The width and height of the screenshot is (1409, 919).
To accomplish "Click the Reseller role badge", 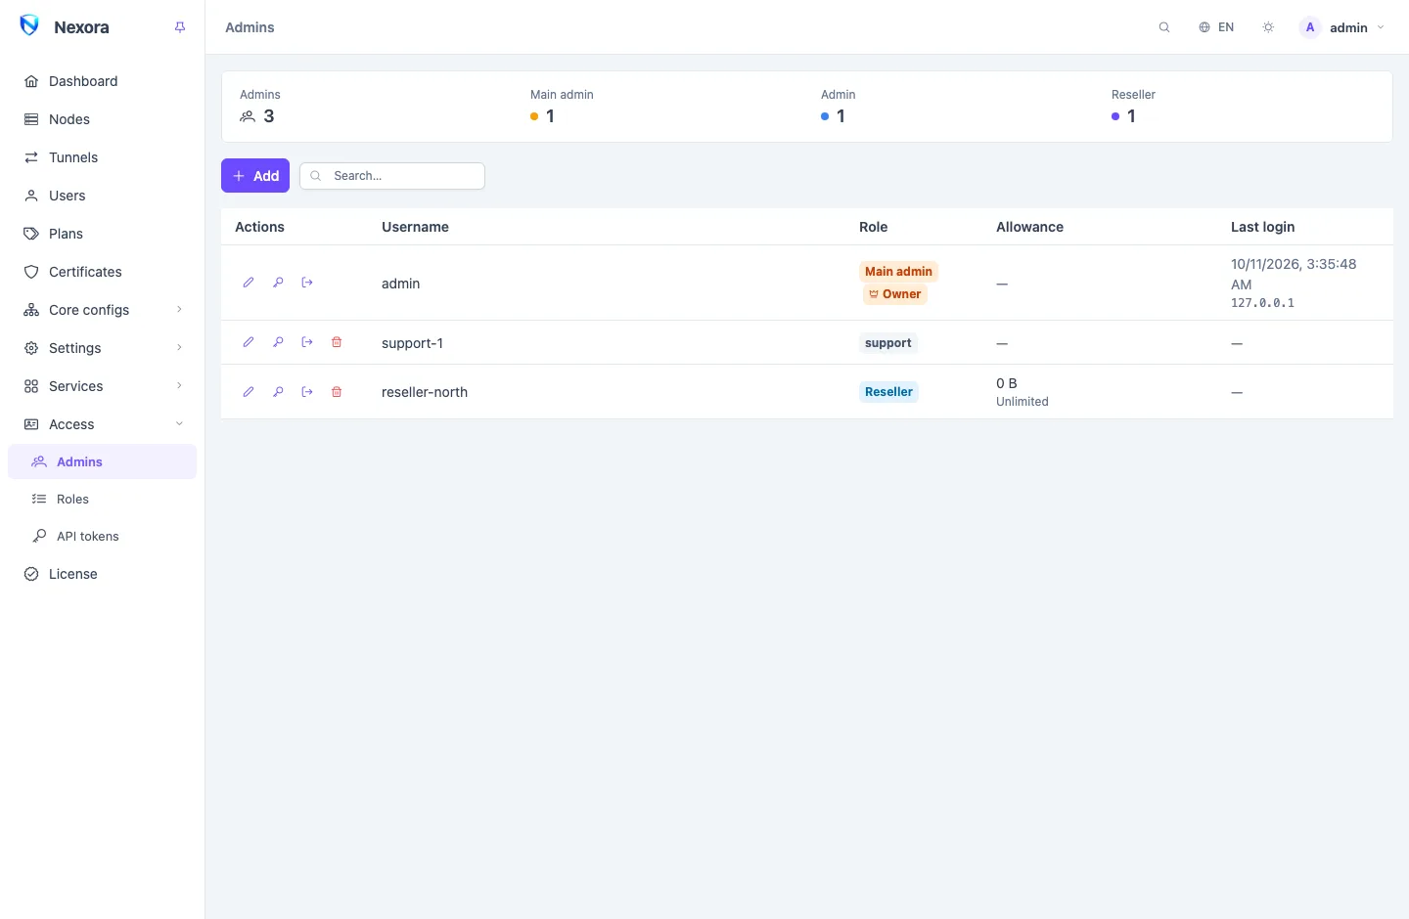I will [888, 392].
